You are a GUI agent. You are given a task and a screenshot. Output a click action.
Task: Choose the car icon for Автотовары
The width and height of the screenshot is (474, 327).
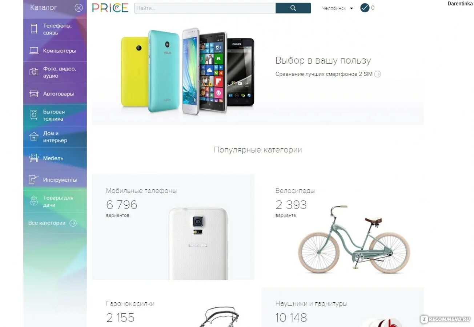(x=34, y=94)
